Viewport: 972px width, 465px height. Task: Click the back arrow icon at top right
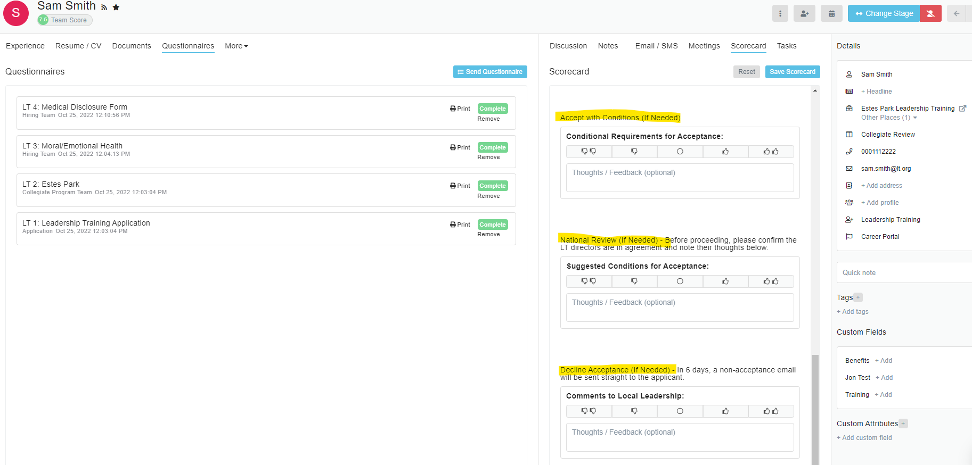(957, 14)
